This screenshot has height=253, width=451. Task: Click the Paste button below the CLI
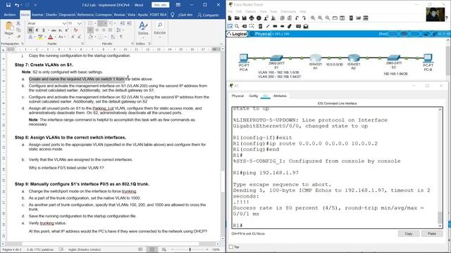(x=432, y=234)
